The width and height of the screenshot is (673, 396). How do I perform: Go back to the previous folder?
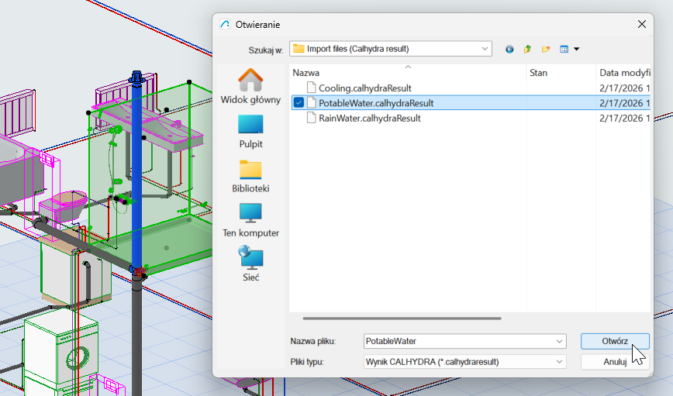pos(509,50)
